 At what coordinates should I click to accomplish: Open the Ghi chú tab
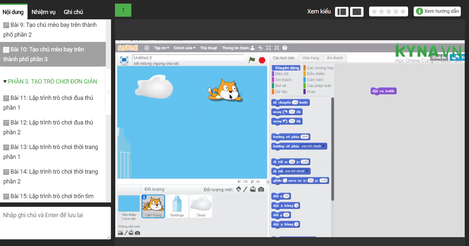[73, 12]
